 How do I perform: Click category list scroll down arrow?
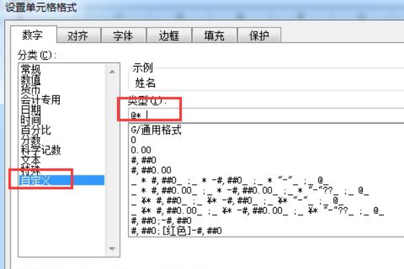click(x=112, y=249)
